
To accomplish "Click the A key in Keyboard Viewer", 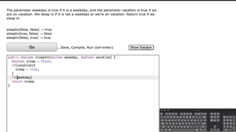I will click(x=167, y=124).
